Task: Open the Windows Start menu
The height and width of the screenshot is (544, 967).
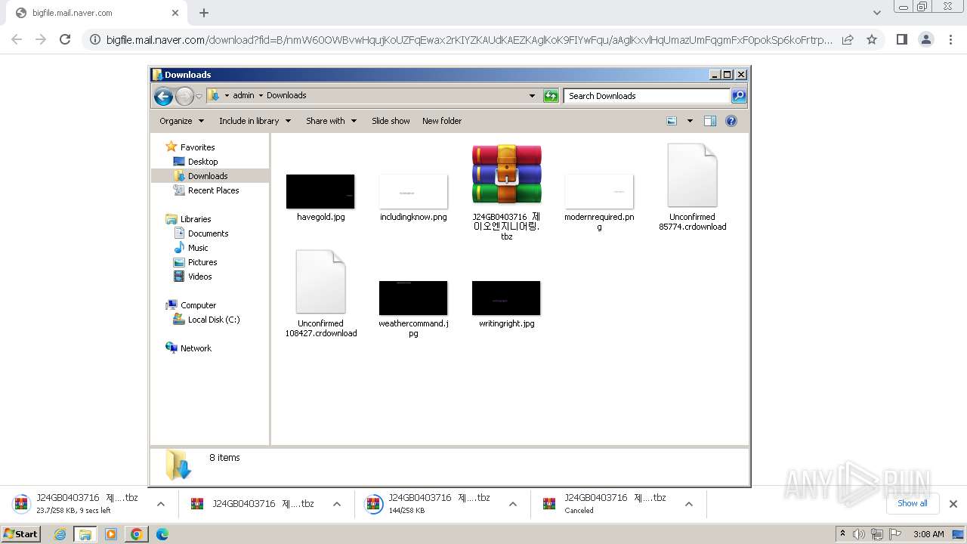Action: click(x=21, y=534)
